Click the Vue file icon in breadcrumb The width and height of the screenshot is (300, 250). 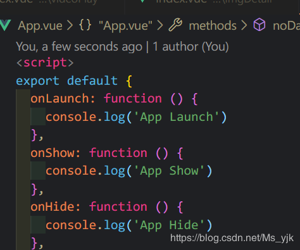point(5,25)
